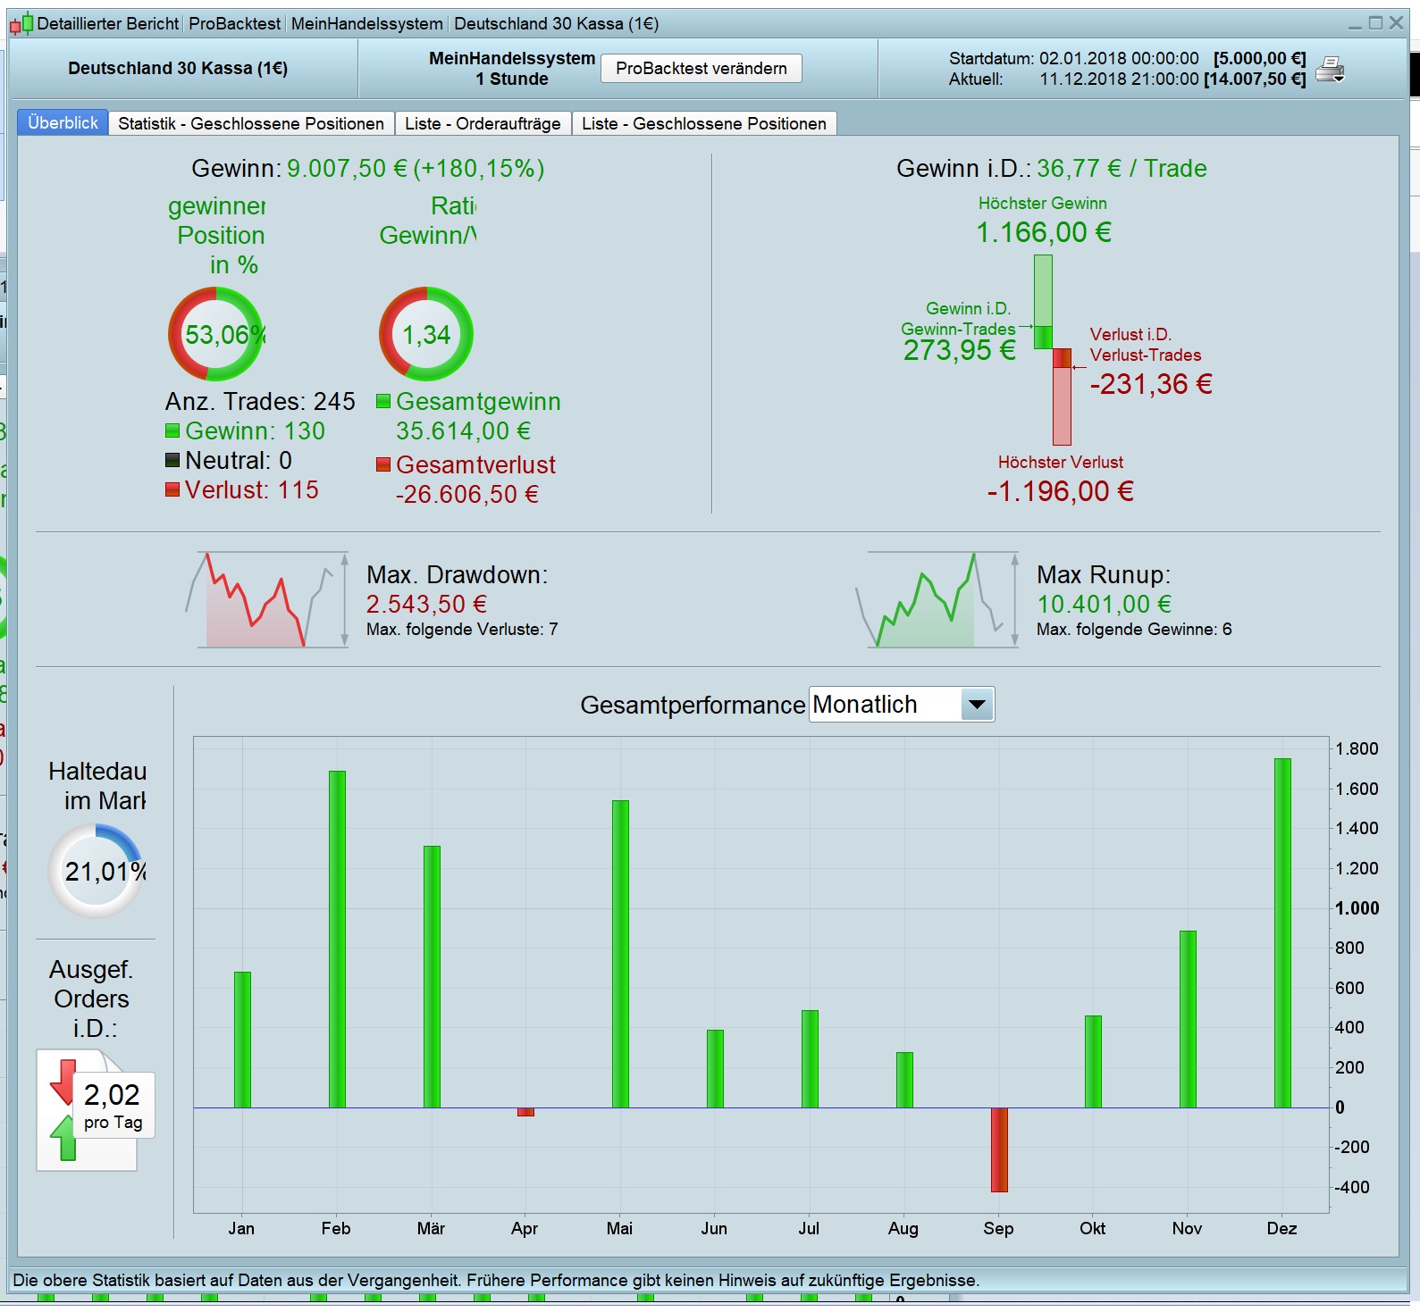
Task: Select the May performance bar
Action: tap(620, 954)
